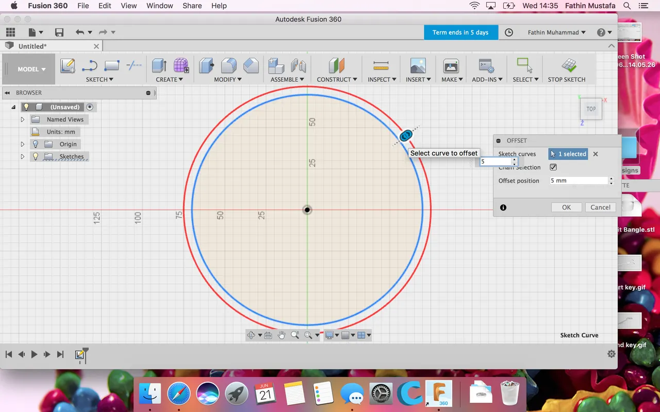The height and width of the screenshot is (412, 660).
Task: Click the TOP face of the view cube
Action: pos(591,109)
